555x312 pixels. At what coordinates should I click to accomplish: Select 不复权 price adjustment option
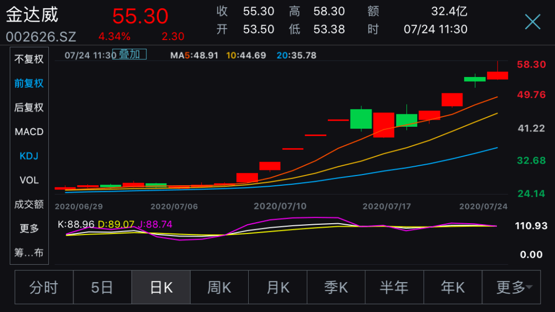29,59
